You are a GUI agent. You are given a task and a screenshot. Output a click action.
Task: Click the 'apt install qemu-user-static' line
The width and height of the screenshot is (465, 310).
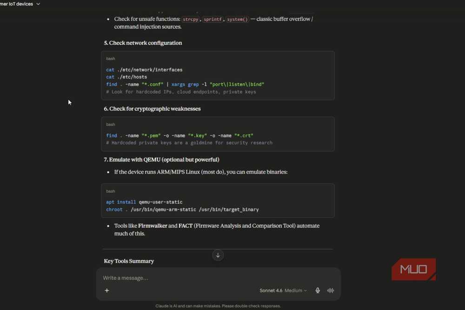pyautogui.click(x=144, y=202)
